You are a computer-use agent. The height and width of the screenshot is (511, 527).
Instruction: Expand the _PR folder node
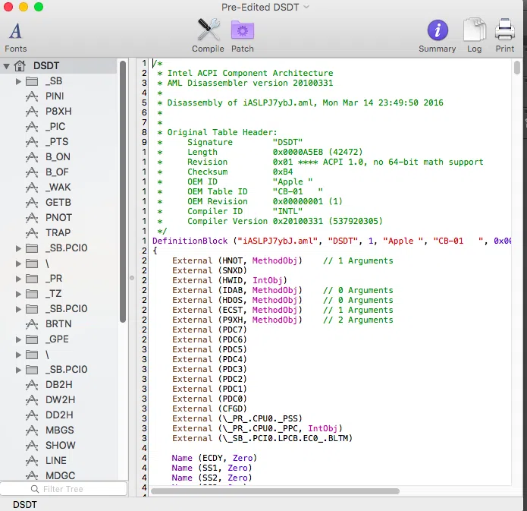pos(18,279)
